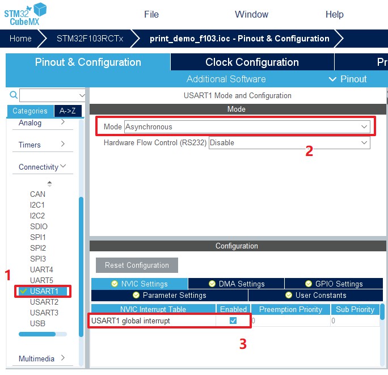Screen dimensions: 388x375
Task: Select USART3 peripheral
Action: (x=44, y=313)
